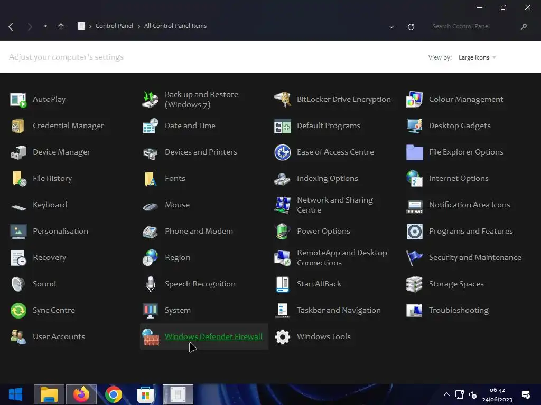
Task: Open the Troubleshooting link
Action: point(459,310)
